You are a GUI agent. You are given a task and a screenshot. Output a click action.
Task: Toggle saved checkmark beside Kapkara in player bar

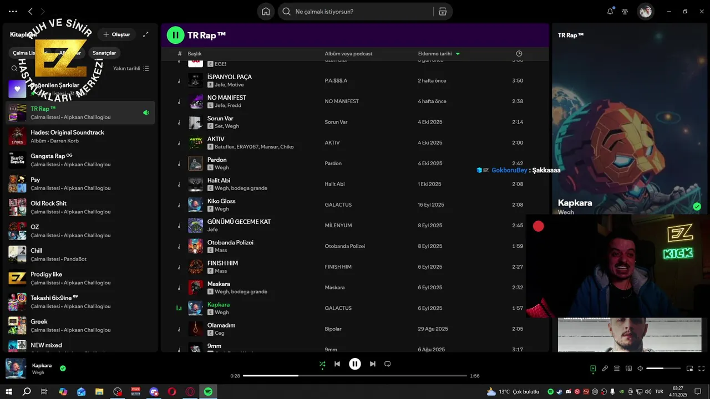click(x=63, y=368)
